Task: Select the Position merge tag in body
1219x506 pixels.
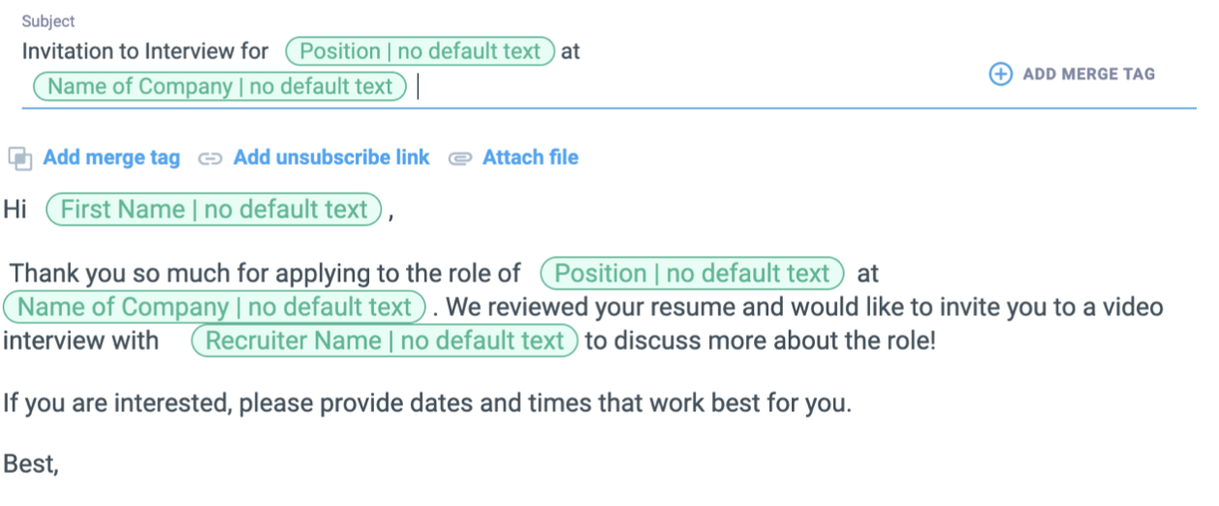Action: pos(692,273)
